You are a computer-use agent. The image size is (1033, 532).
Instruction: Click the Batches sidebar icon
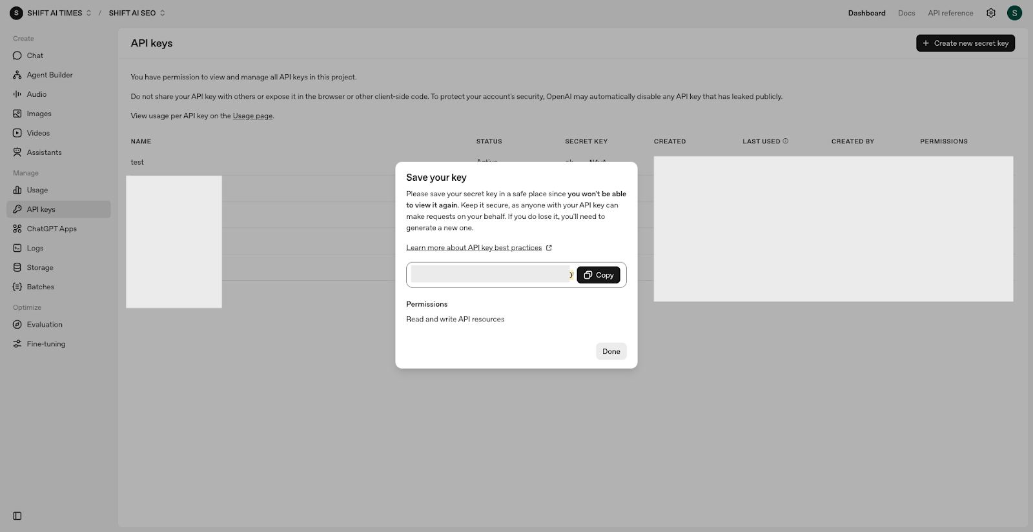tap(17, 287)
